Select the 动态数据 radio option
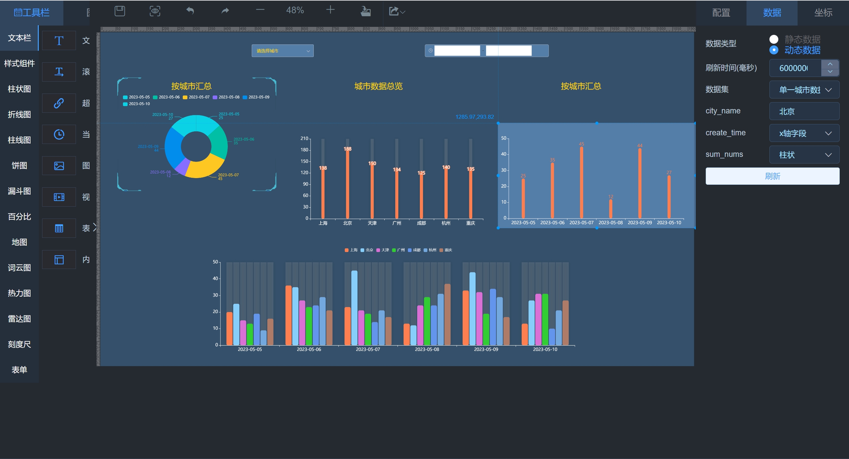This screenshot has width=849, height=459. point(774,50)
